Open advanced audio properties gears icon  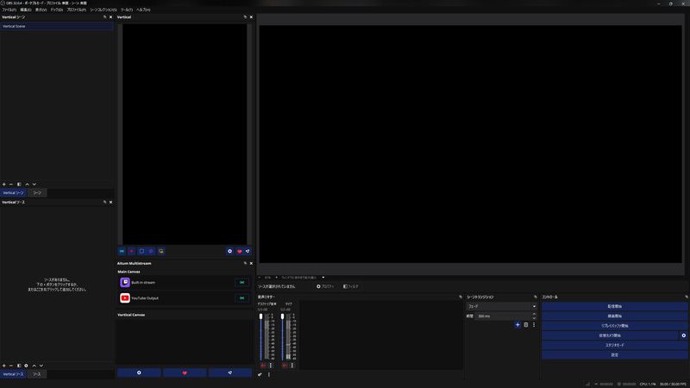(260, 375)
